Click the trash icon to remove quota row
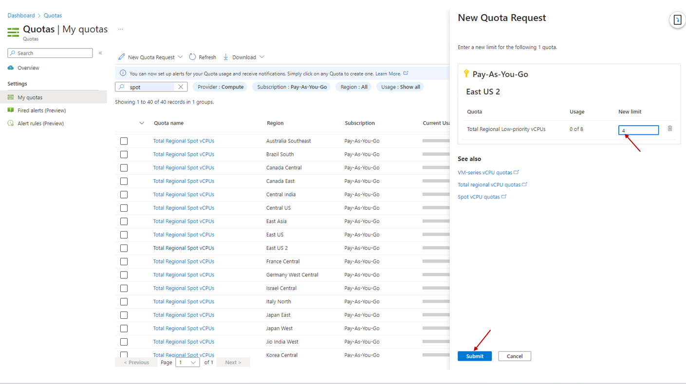Image resolution: width=686 pixels, height=384 pixels. click(x=670, y=128)
